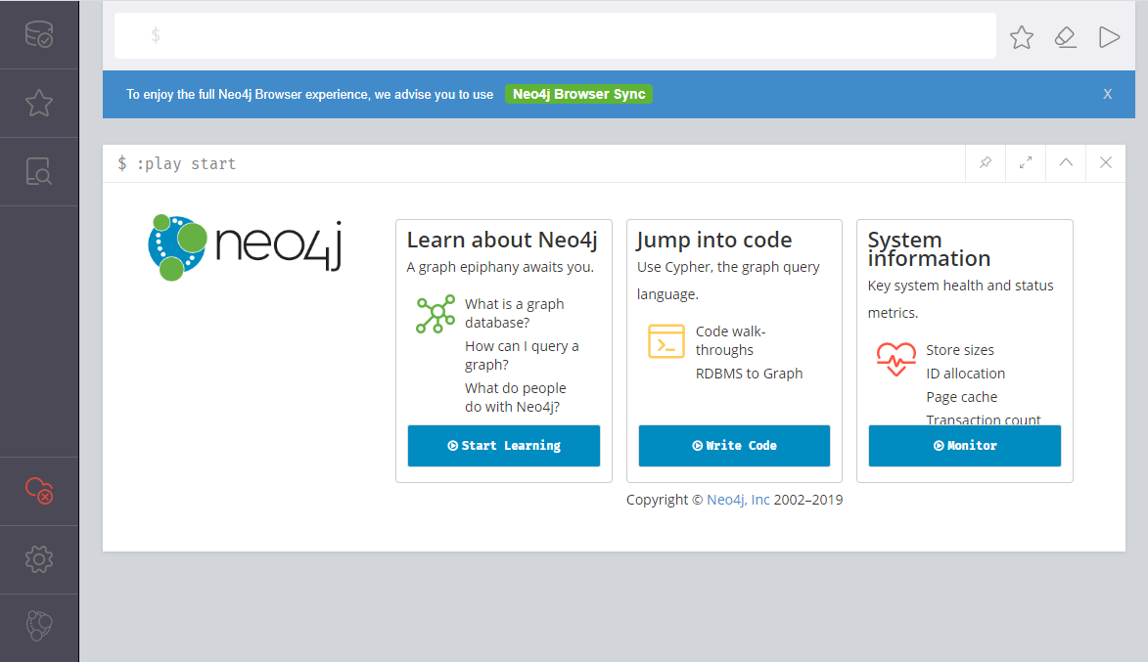Click the ':play start' command text

point(186,164)
